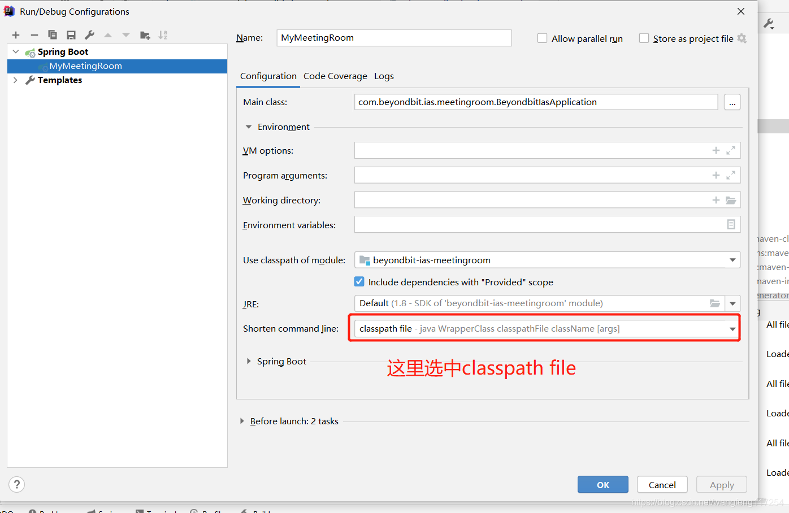Toggle the Store as project file checkbox
This screenshot has width=789, height=513.
pos(644,38)
